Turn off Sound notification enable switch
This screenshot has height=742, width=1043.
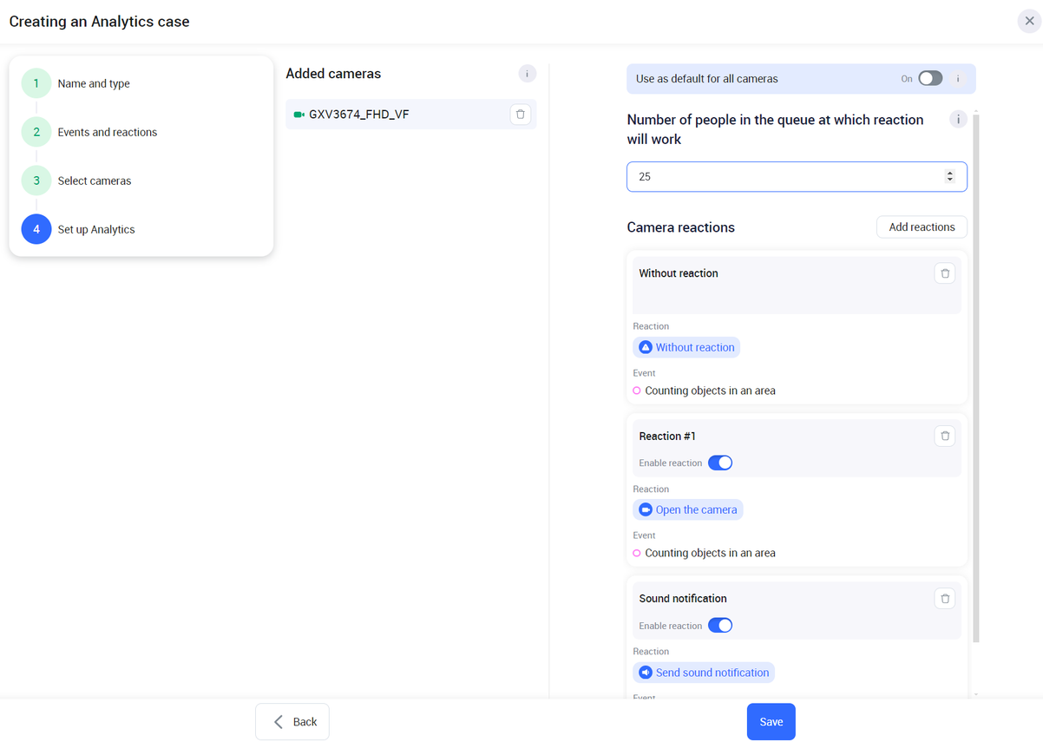719,626
